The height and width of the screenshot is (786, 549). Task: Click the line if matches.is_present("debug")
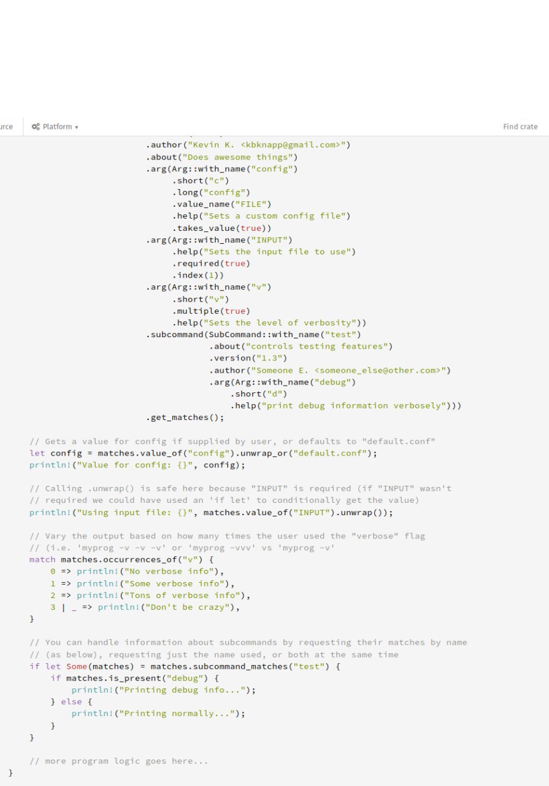134,678
